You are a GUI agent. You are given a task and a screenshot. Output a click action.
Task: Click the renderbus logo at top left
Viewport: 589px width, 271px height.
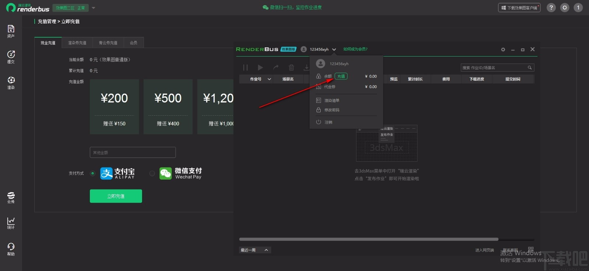click(x=28, y=8)
